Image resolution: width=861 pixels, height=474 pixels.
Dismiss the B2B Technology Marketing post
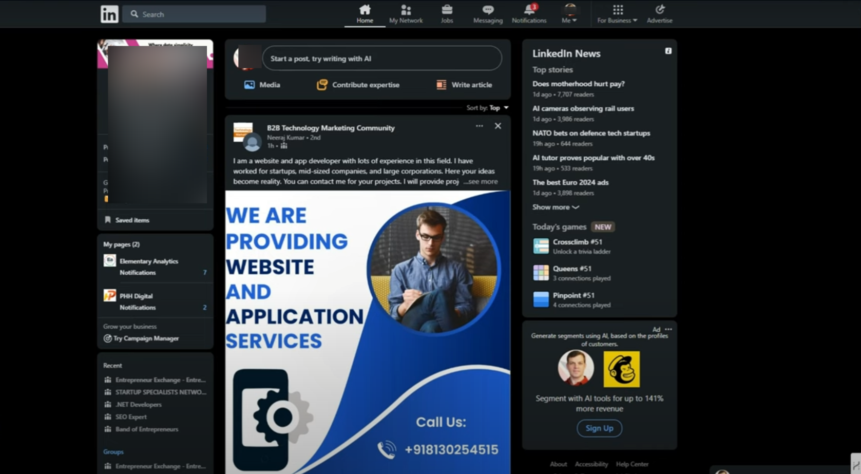498,126
